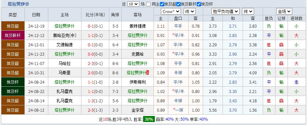
Task: Open the recent matches count dropdown showing 10
Action: (x=133, y=4)
